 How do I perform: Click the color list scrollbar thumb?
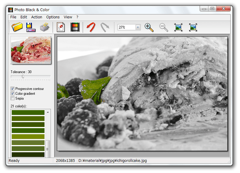tap(48, 149)
